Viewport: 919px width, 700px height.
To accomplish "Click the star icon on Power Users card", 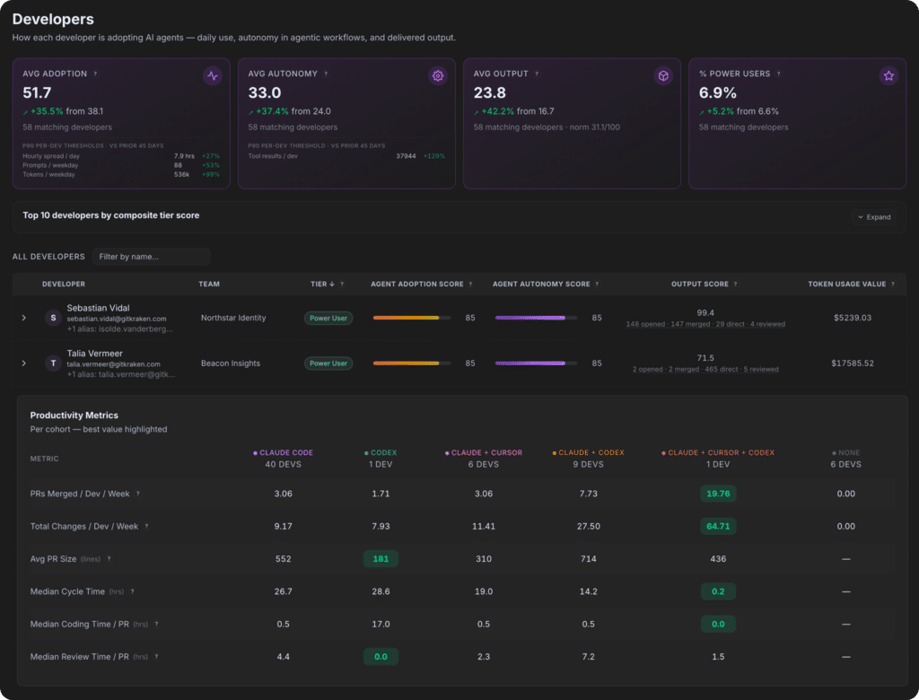I will coord(888,75).
